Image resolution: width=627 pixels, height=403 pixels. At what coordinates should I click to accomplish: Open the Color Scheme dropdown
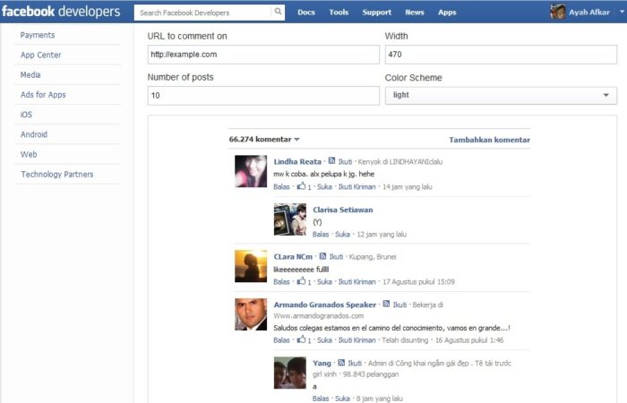pyautogui.click(x=501, y=95)
